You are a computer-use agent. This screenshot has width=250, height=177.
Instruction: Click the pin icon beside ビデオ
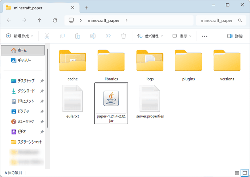pos(42,132)
